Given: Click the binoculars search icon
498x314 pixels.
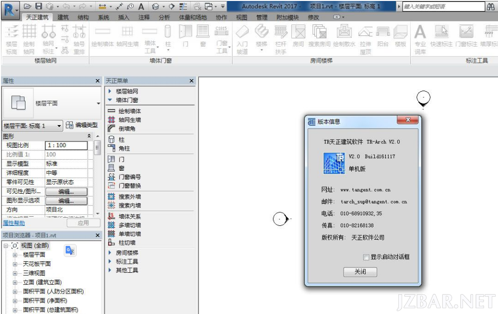Looking at the screenshot, I should tap(491, 6).
